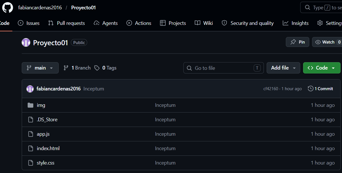Click the Public badge label

click(79, 42)
